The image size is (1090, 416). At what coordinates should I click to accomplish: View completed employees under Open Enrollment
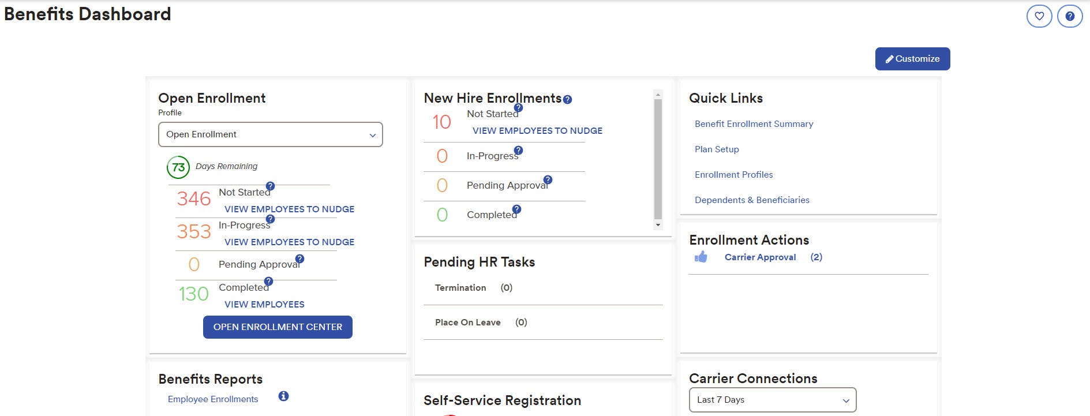pos(264,305)
